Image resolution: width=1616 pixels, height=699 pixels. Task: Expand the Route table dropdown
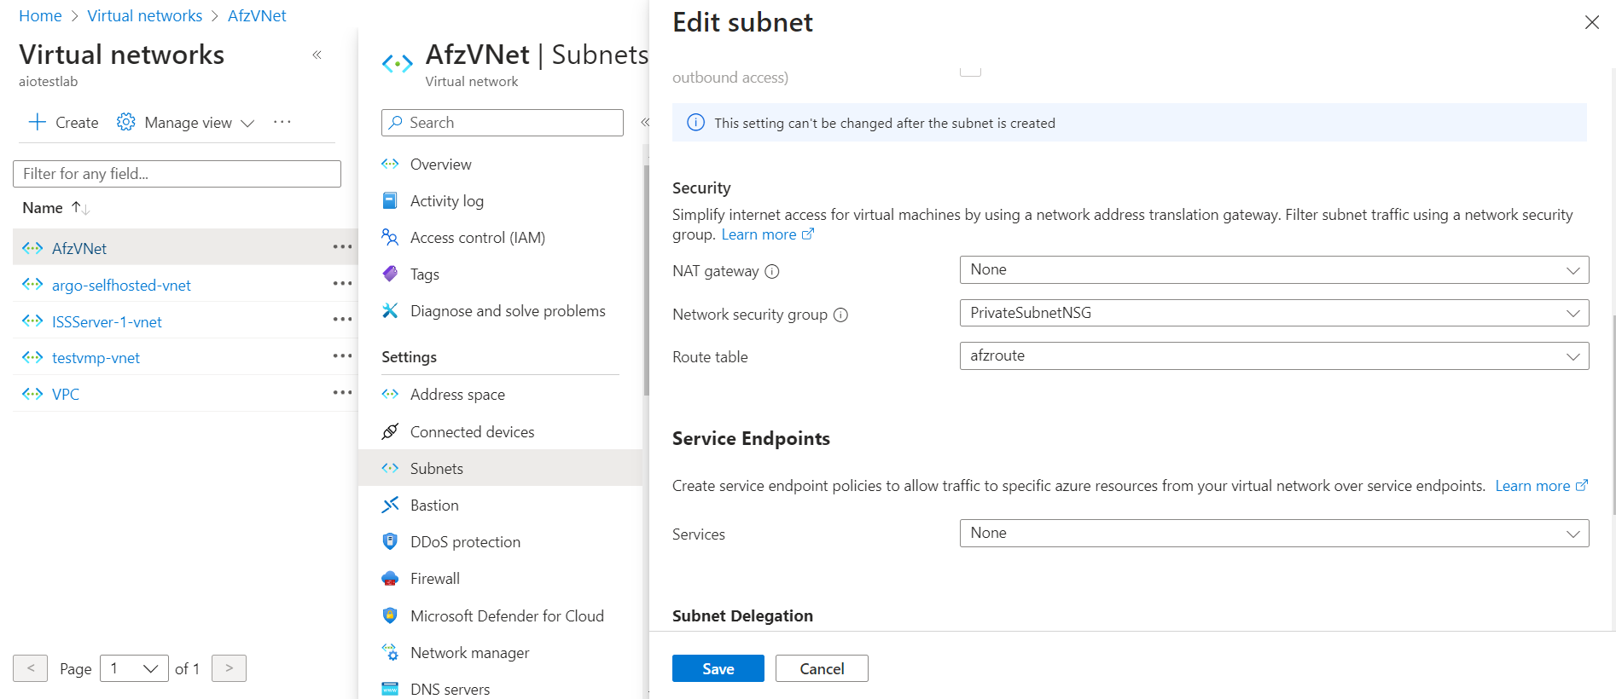(1274, 355)
